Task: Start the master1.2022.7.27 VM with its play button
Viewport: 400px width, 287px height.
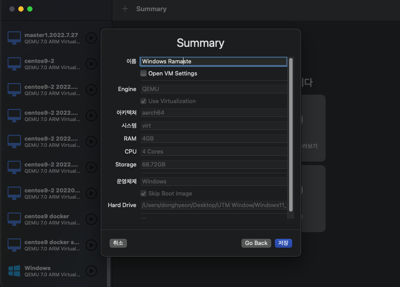Action: (91, 38)
